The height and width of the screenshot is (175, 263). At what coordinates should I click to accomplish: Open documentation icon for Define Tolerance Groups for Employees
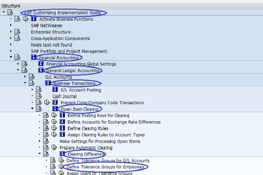53,167
